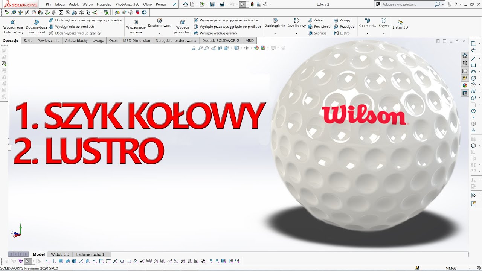
Task: Open the Wstaw menu
Action: pyautogui.click(x=88, y=5)
